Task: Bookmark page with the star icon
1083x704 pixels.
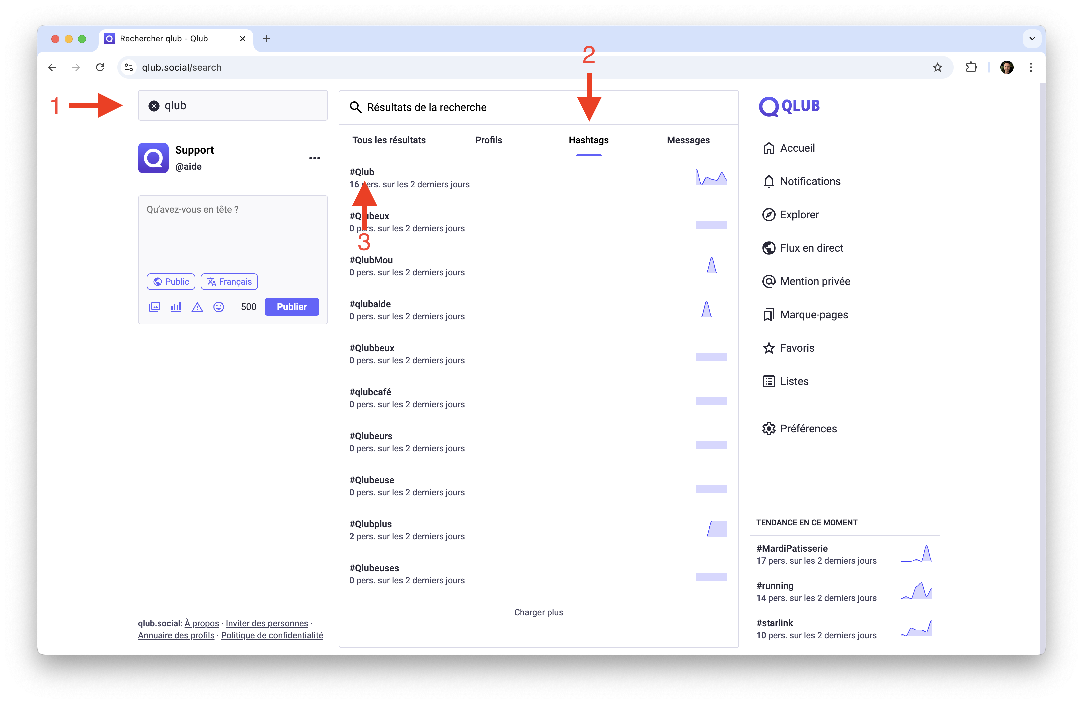Action: point(937,67)
